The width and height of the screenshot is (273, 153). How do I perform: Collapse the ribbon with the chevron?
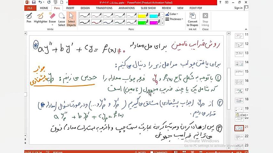[x=246, y=29]
